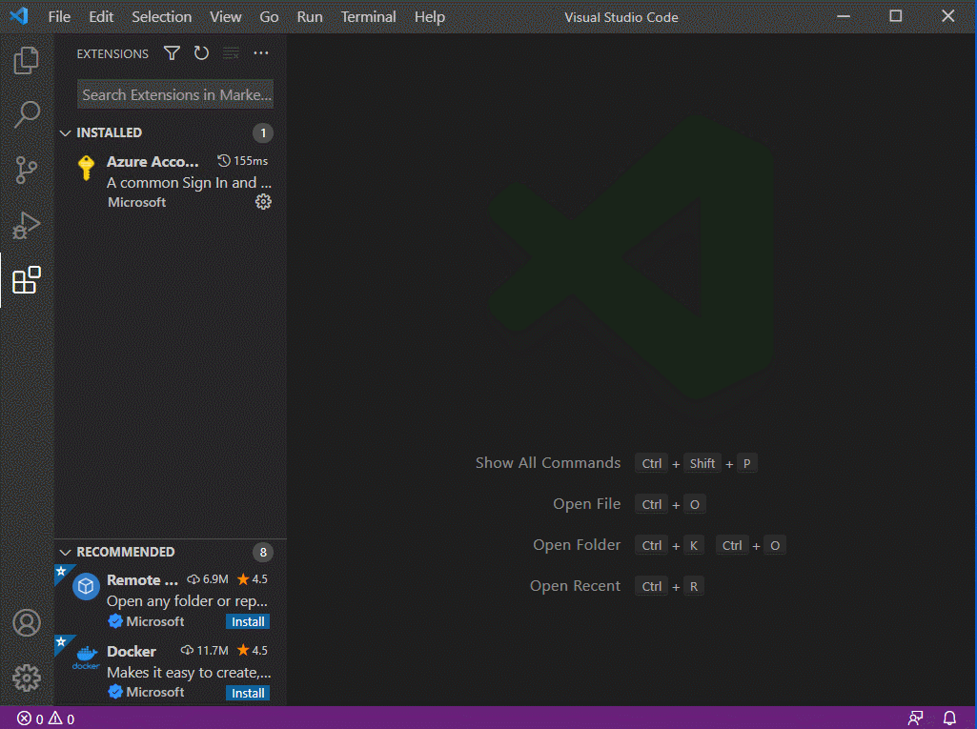Open the Run and Debug view
977x729 pixels.
point(26,225)
